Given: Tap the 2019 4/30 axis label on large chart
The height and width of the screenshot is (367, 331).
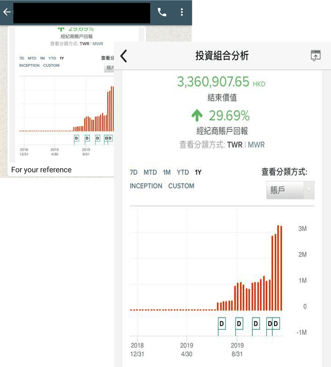Looking at the screenshot, I should 187,350.
